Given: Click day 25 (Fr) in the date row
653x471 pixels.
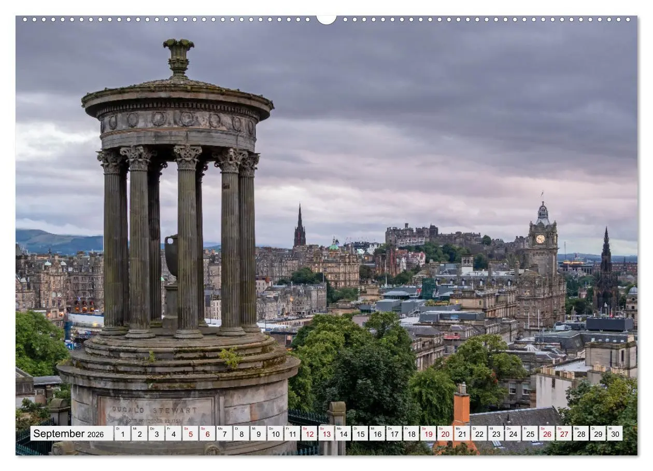Looking at the screenshot, I should click(x=530, y=434).
